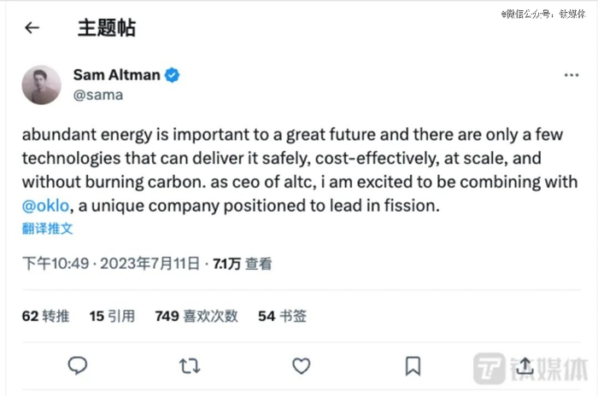View the 749 喜欢次数 likes list

196,316
